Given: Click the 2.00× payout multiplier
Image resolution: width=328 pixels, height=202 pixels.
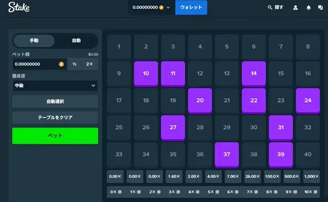Looking at the screenshot, I should [194, 176].
